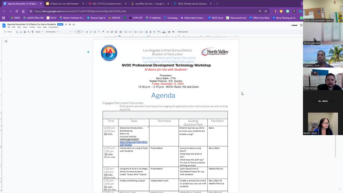Open the border dash style icon
The width and height of the screenshot is (343, 193).
coord(173,32)
